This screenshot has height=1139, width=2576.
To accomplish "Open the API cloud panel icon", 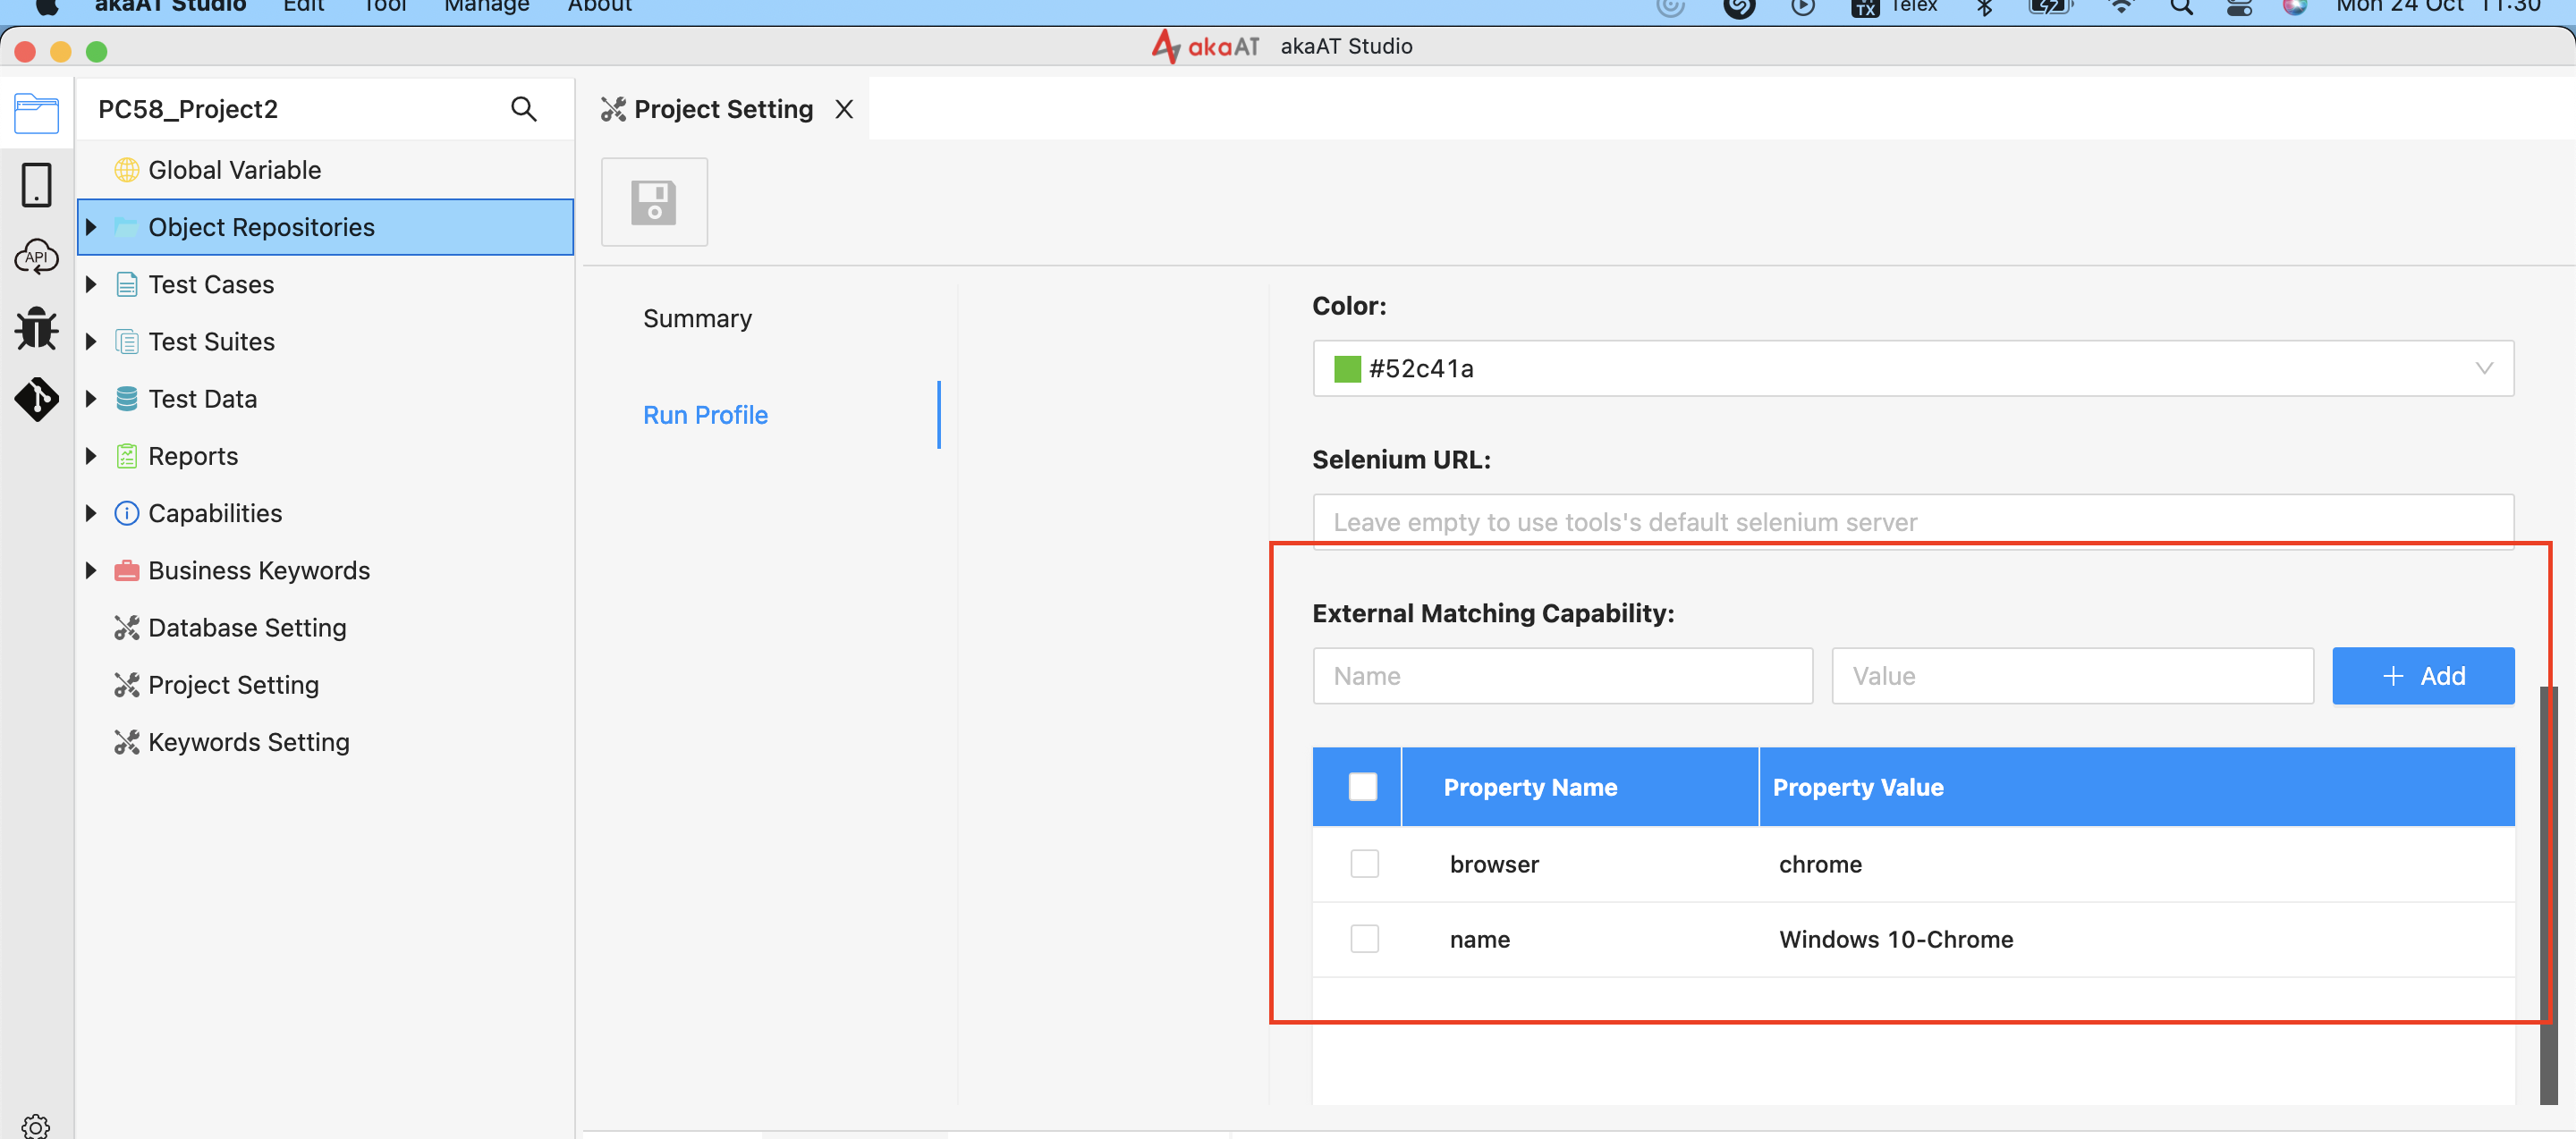I will click(36, 257).
